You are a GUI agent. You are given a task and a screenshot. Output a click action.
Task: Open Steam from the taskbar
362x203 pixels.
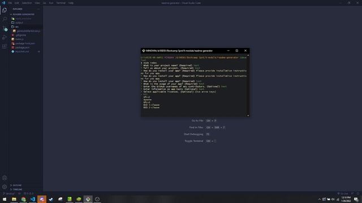pos(51,199)
